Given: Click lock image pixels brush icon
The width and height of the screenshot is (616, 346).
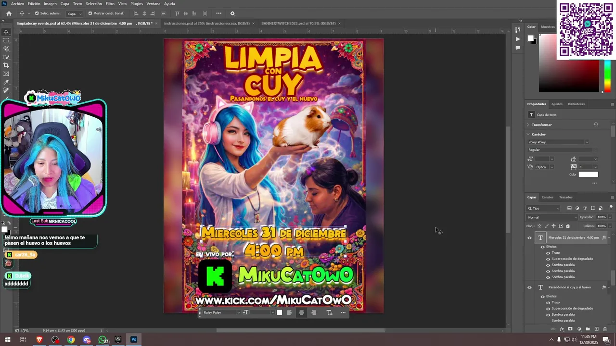Looking at the screenshot, I should tap(546, 226).
